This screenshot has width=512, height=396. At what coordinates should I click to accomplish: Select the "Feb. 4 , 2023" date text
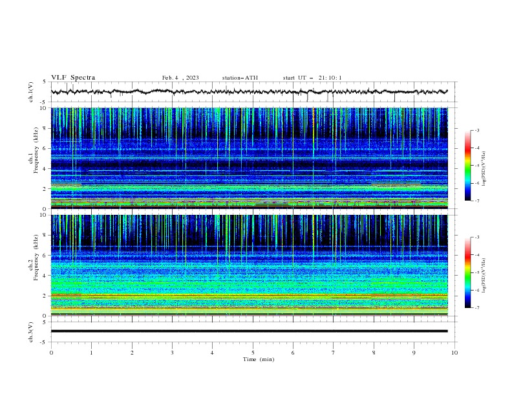[180, 78]
